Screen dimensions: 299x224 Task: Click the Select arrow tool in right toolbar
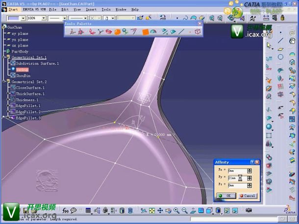point(269,45)
